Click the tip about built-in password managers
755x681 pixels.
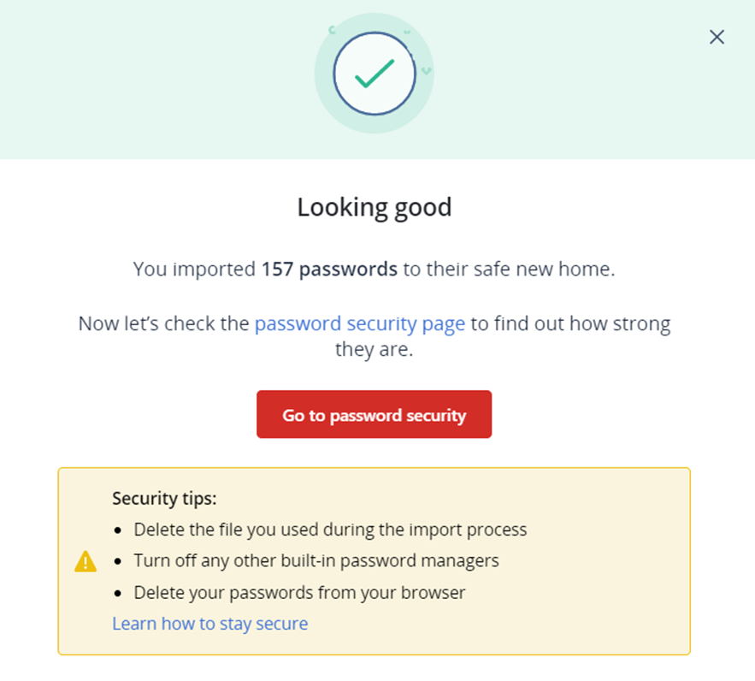[316, 561]
